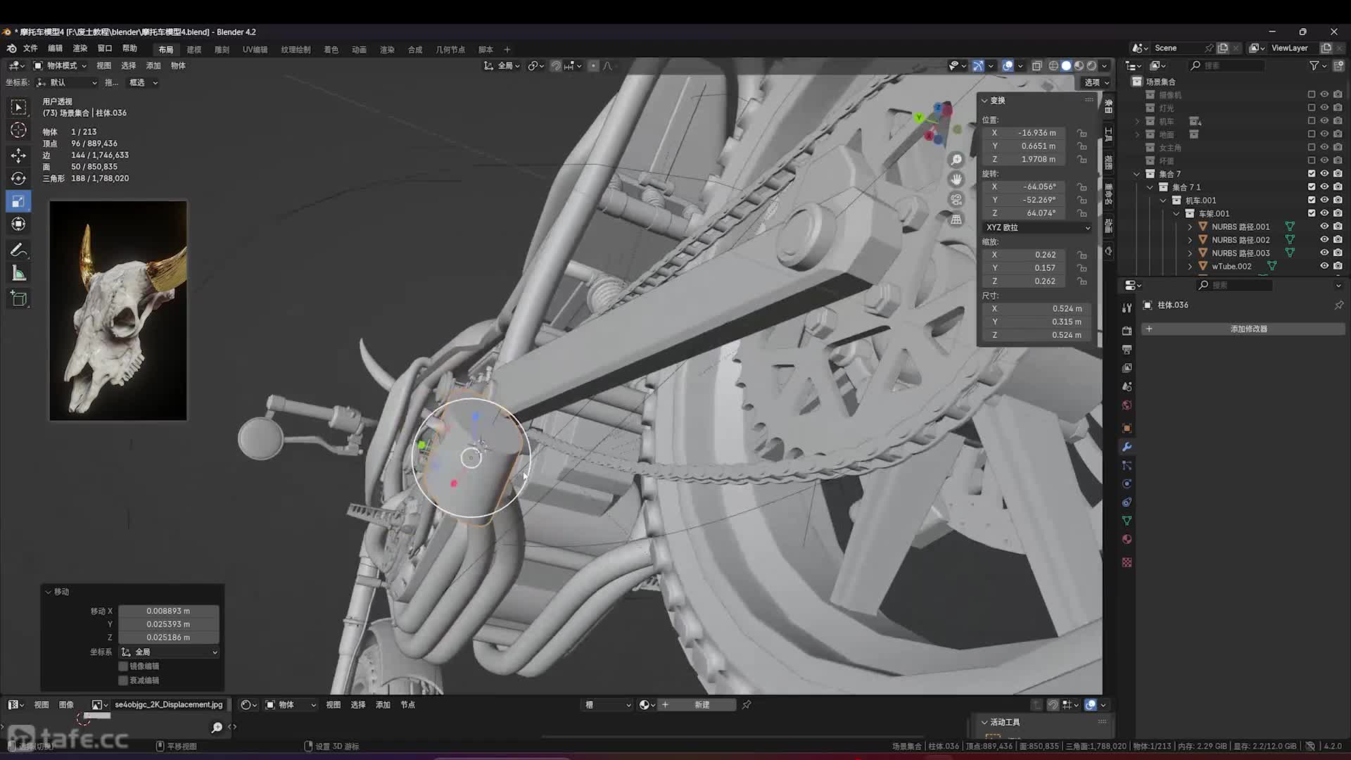This screenshot has height=760, width=1351.
Task: Collapse the 集合 7 tree item
Action: click(x=1136, y=174)
